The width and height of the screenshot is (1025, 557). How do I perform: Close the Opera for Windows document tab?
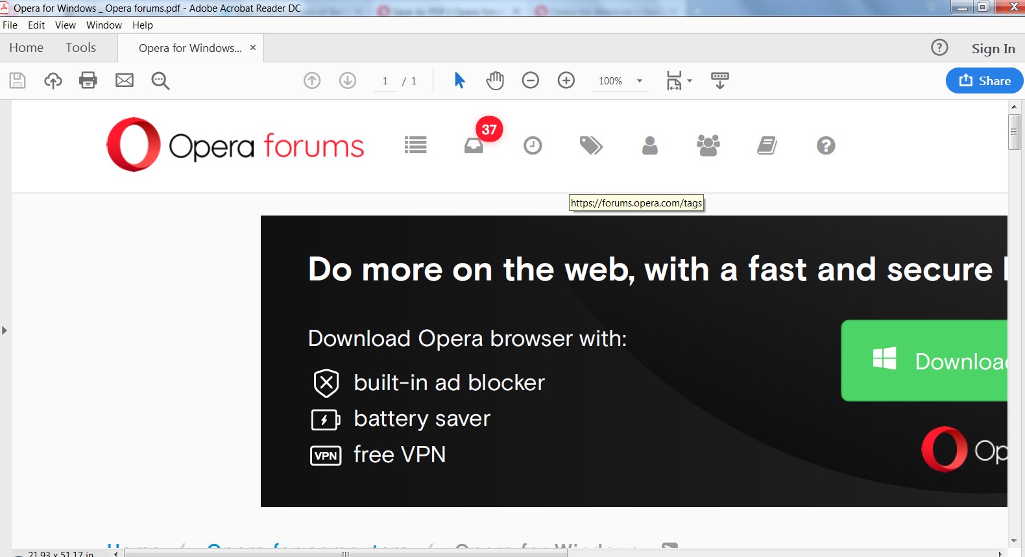253,47
